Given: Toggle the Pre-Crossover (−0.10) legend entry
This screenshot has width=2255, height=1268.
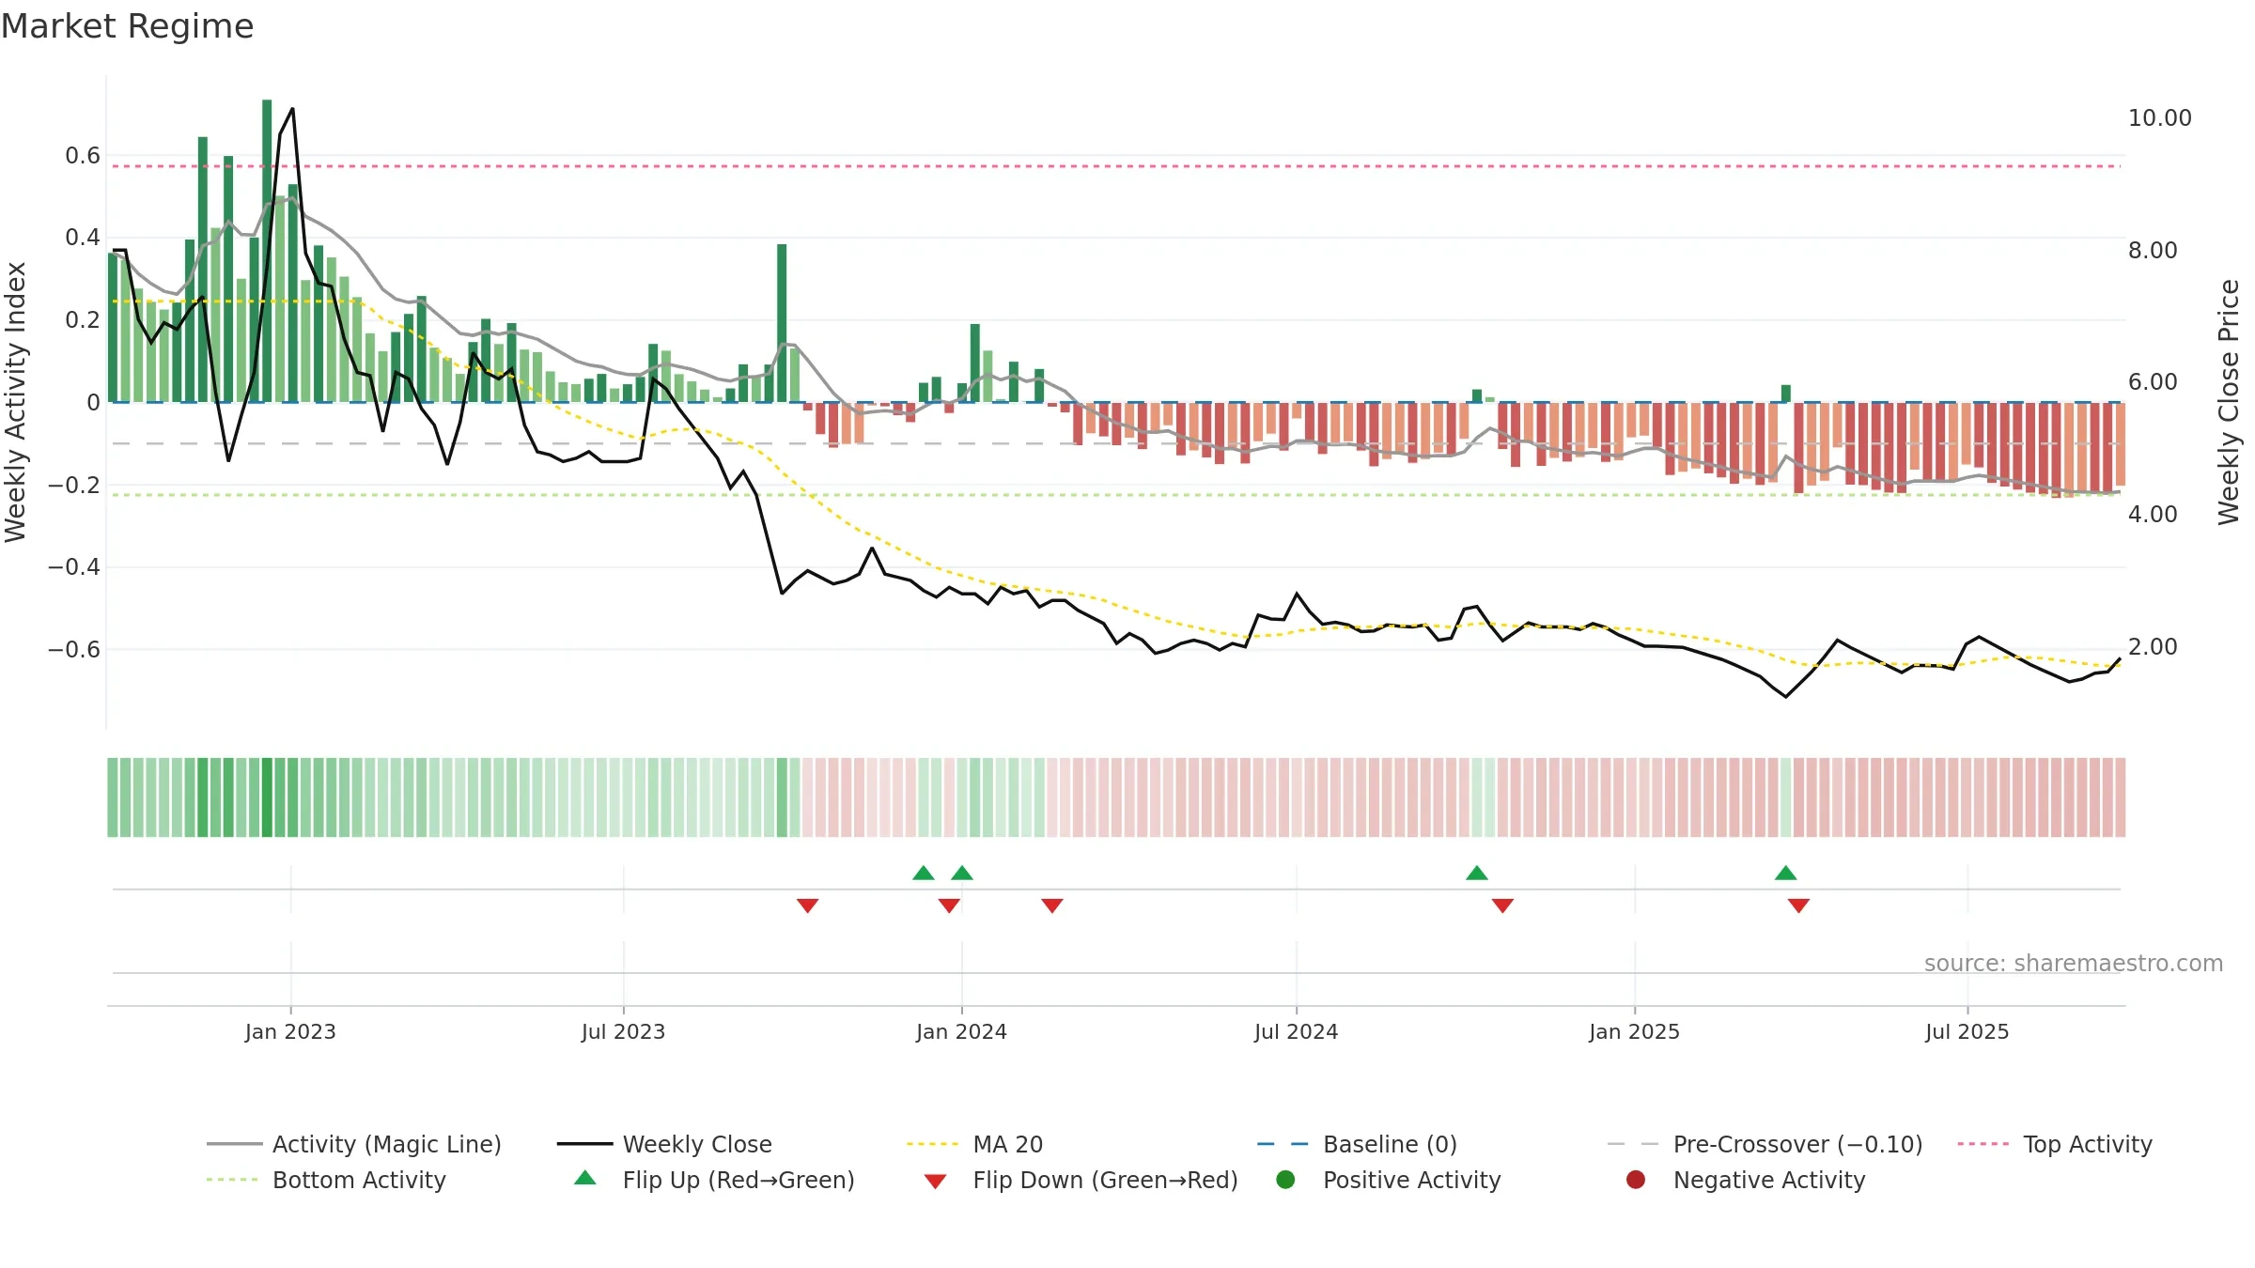Looking at the screenshot, I should pos(1765,1144).
